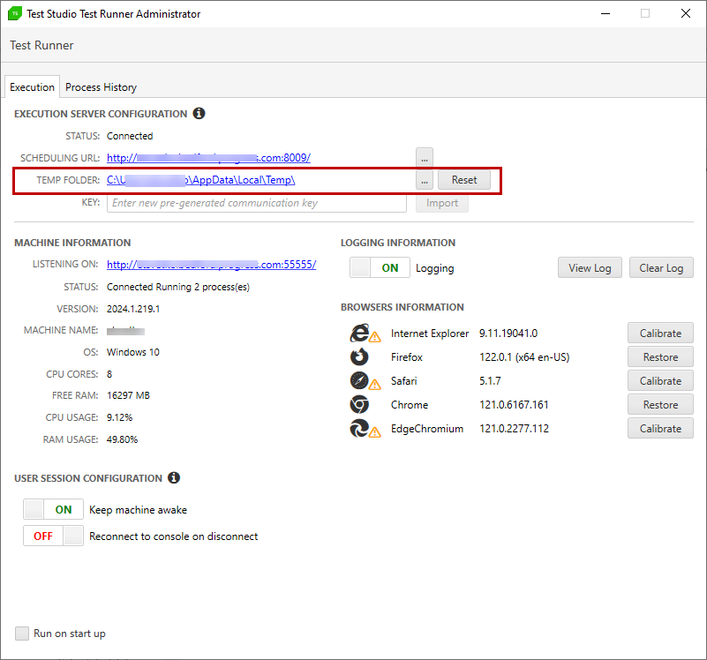Toggle Reconnect to console on disconnect switch
Image resolution: width=707 pixels, height=660 pixels.
click(x=53, y=536)
